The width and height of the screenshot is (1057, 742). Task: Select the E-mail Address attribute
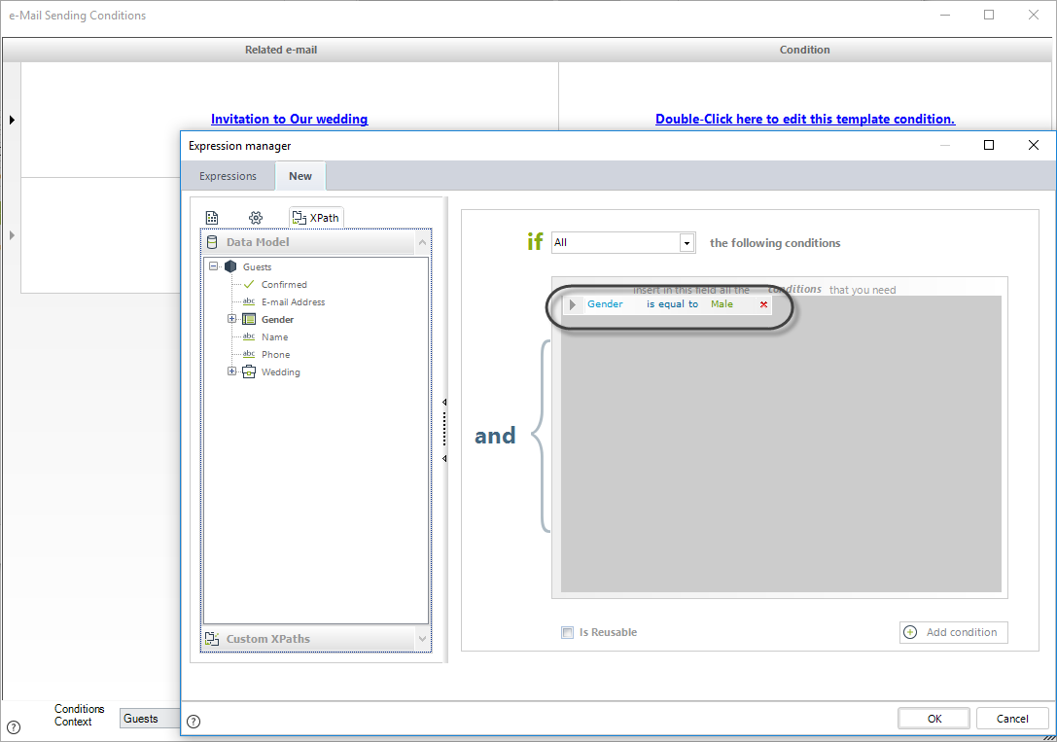coord(294,301)
